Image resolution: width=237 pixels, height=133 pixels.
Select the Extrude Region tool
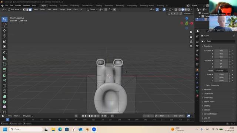[4, 70]
